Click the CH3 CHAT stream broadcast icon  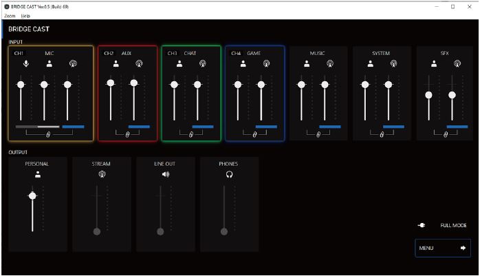click(x=203, y=63)
